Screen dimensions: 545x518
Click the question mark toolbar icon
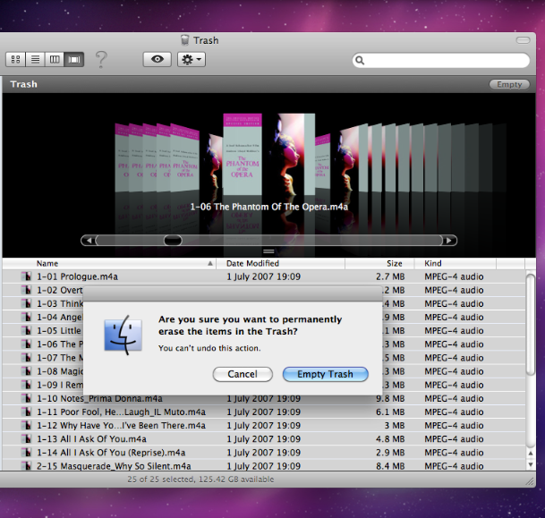pos(101,60)
